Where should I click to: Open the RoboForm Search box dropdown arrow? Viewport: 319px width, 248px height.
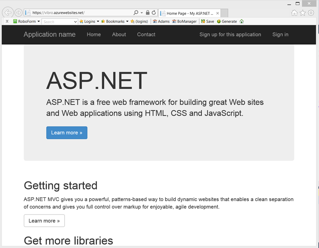(75, 22)
